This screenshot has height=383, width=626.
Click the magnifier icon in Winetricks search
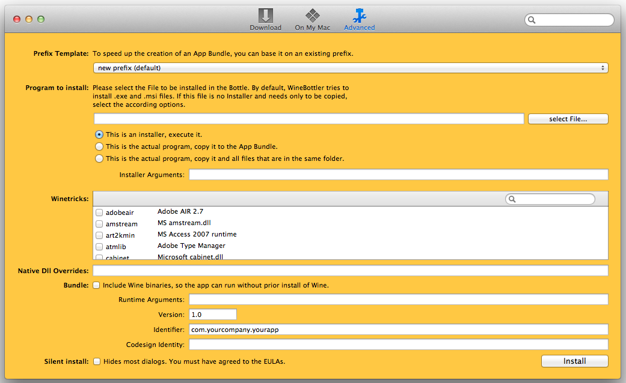pyautogui.click(x=512, y=199)
